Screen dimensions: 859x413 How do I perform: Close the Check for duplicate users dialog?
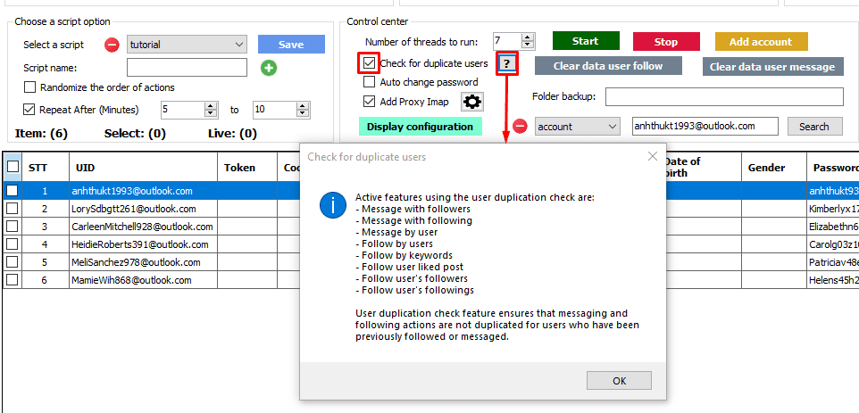[x=652, y=157]
